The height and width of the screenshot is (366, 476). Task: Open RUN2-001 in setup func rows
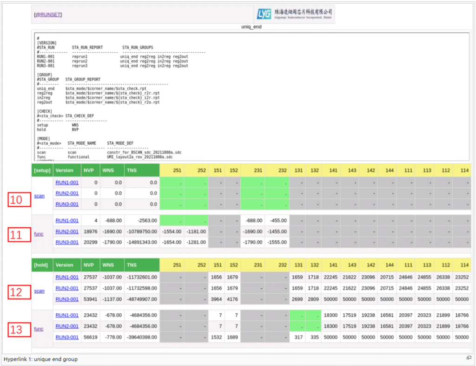point(67,231)
